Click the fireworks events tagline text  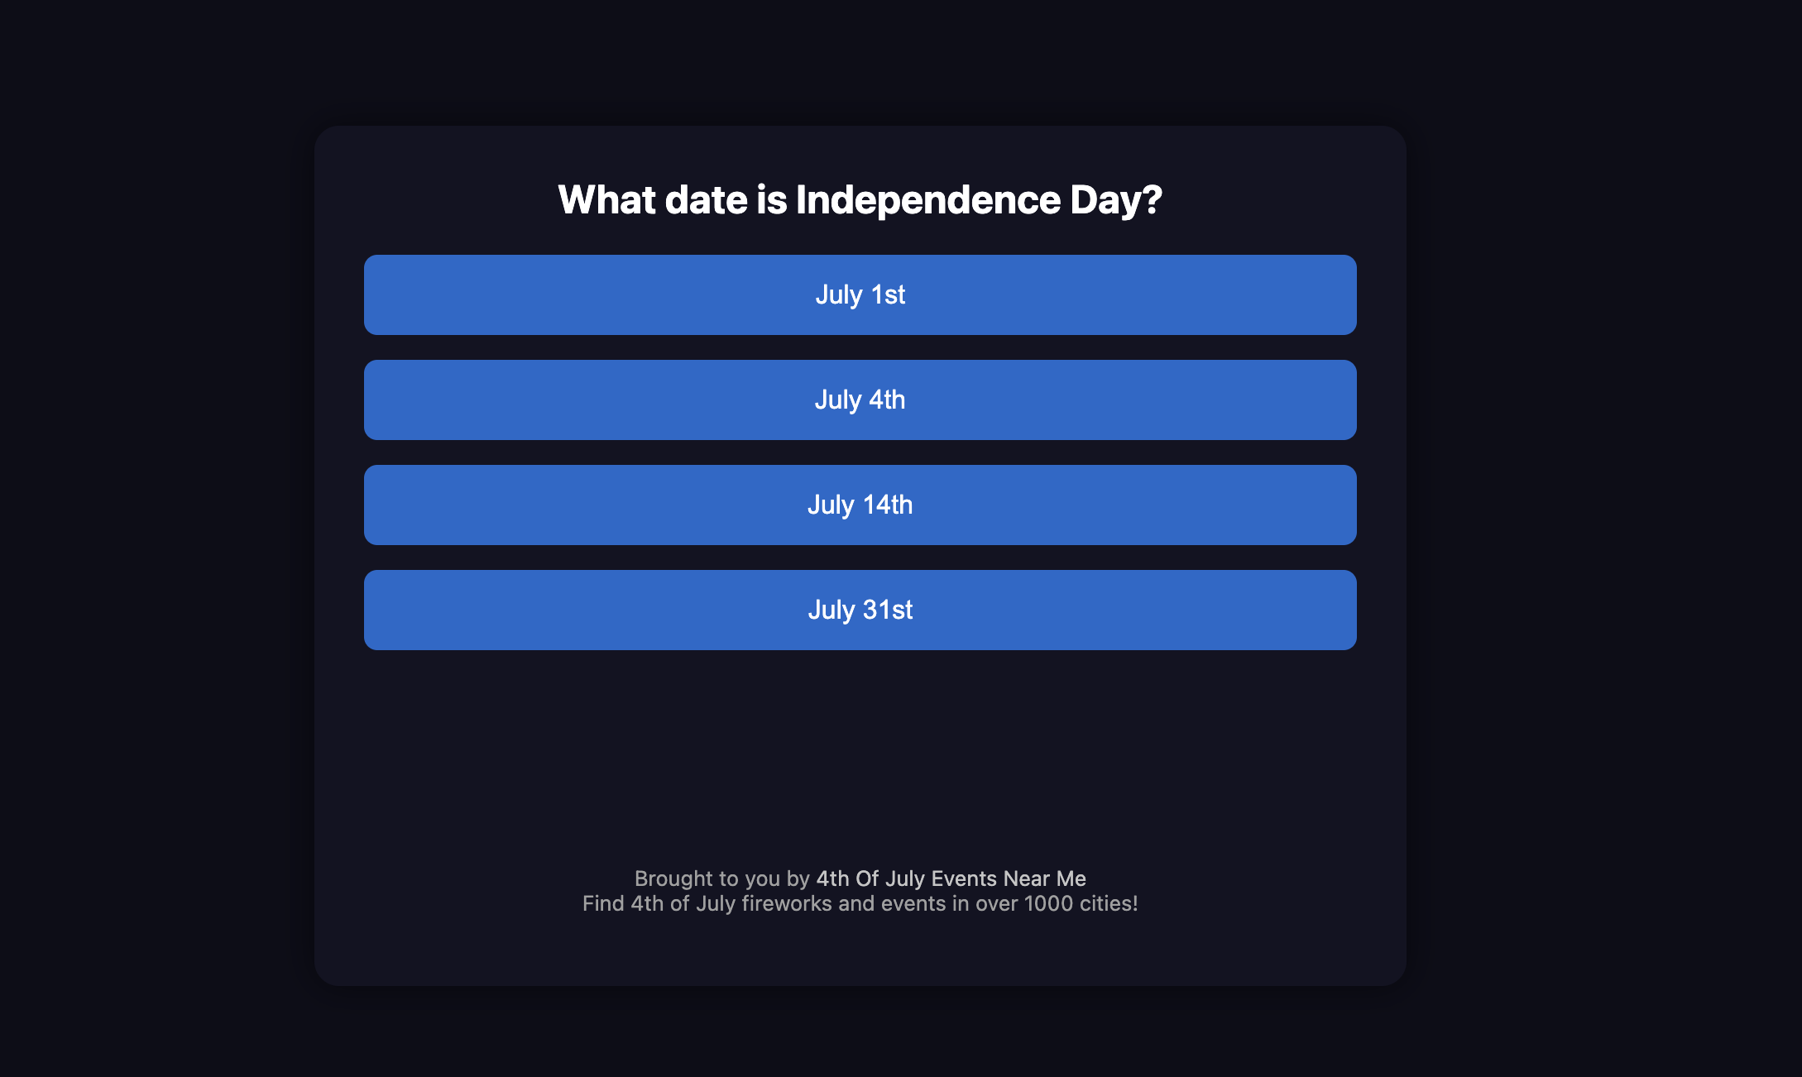tap(860, 904)
